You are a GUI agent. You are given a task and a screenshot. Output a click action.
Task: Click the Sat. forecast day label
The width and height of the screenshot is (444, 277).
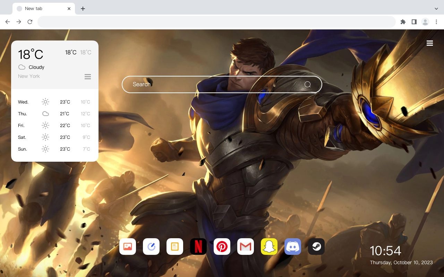[22, 137]
